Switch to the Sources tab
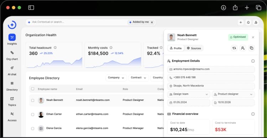 coord(194,48)
